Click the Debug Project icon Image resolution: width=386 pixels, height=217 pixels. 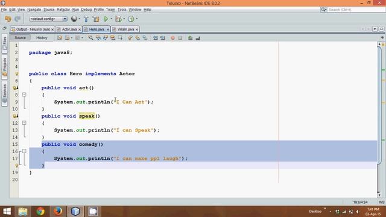[118, 19]
